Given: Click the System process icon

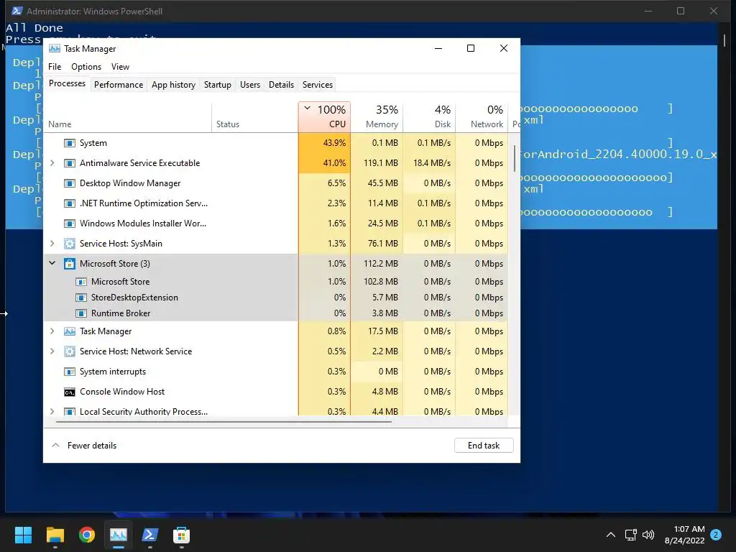Looking at the screenshot, I should point(70,143).
